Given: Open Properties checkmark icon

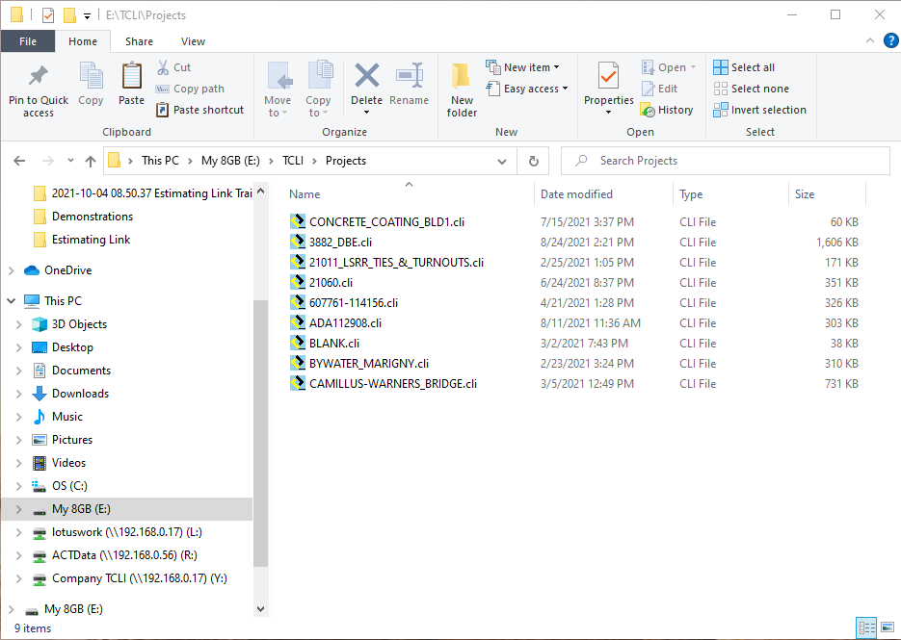Looking at the screenshot, I should [x=608, y=76].
